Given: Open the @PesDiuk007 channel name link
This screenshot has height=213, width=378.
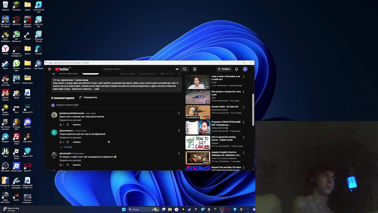Looking at the screenshot, I should [65, 153].
